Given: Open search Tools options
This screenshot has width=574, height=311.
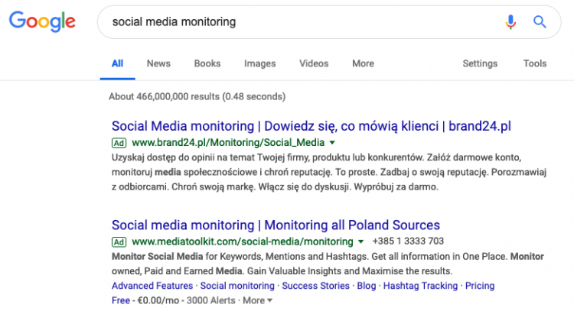Looking at the screenshot, I should pyautogui.click(x=535, y=63).
